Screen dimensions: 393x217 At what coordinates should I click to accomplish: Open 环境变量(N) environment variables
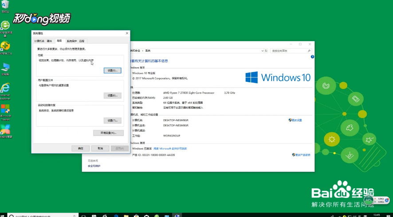coord(108,133)
